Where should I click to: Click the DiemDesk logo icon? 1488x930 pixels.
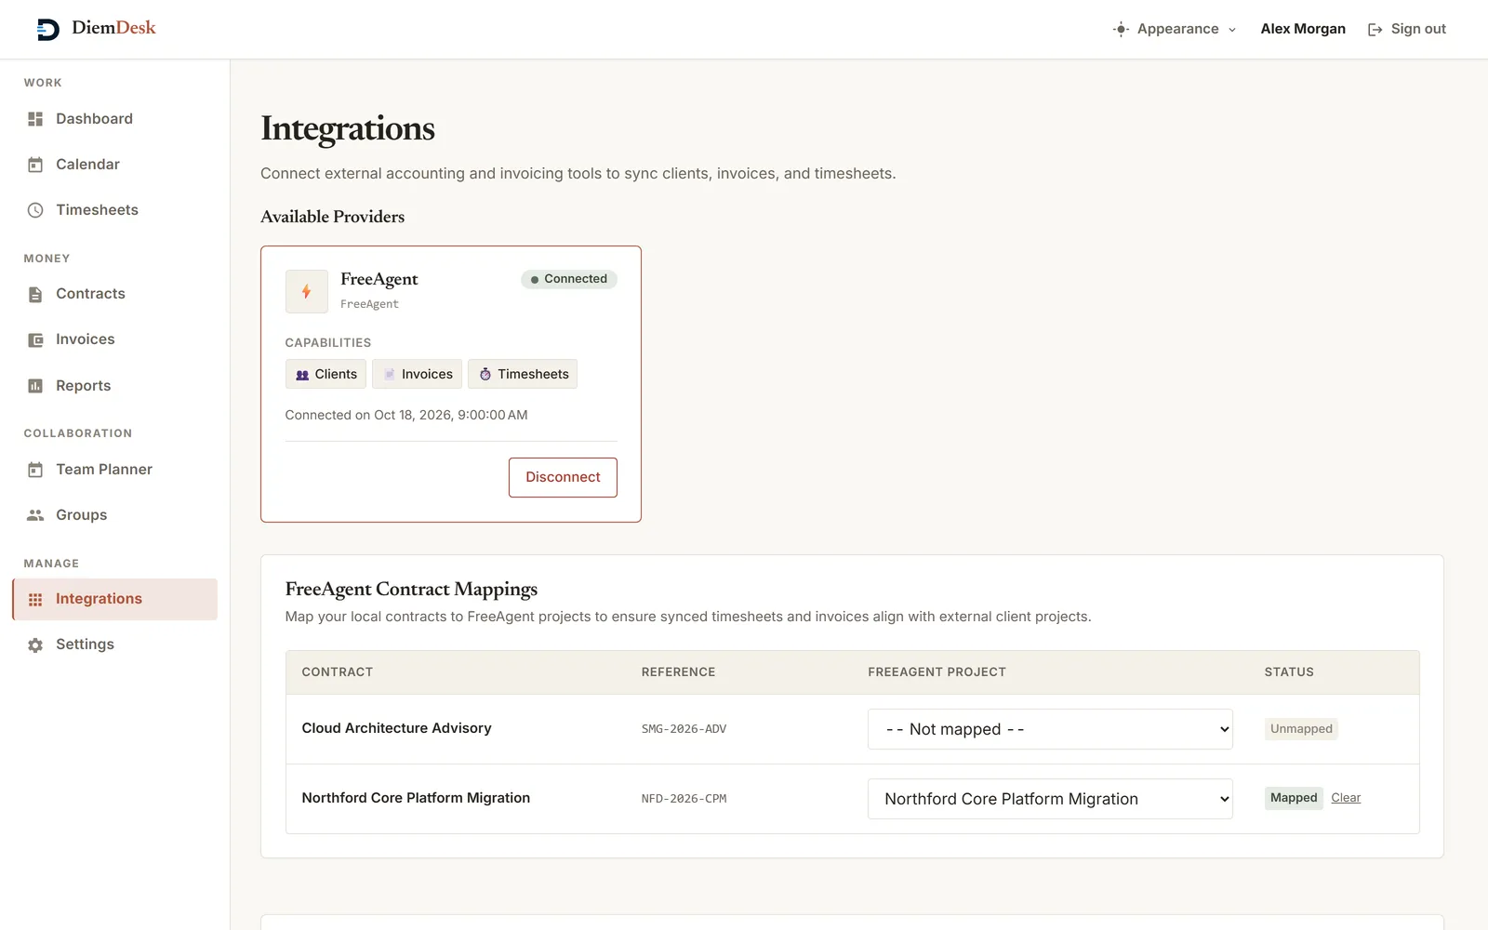47,29
